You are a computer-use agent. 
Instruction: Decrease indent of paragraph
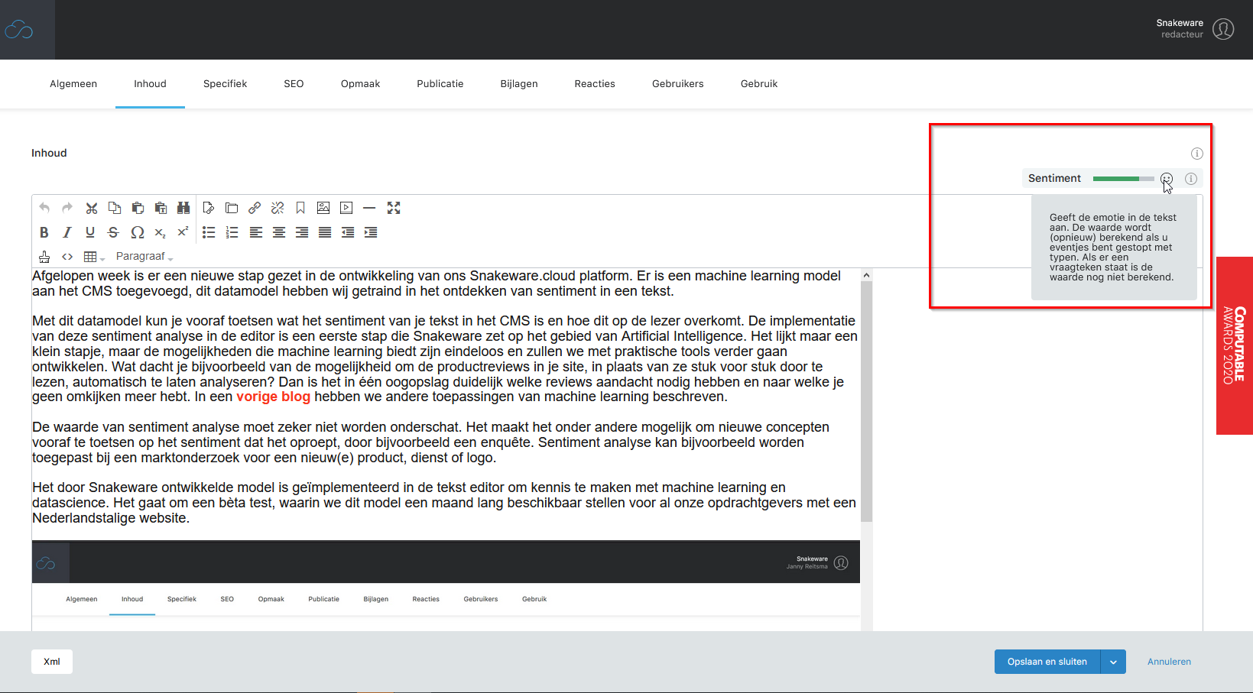(x=348, y=232)
